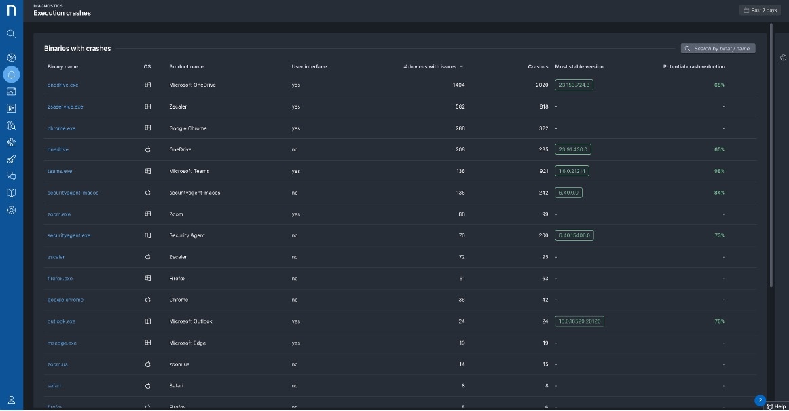Viewport: 789px width, 411px height.
Task: Click the Binary name column header
Action: 62,67
